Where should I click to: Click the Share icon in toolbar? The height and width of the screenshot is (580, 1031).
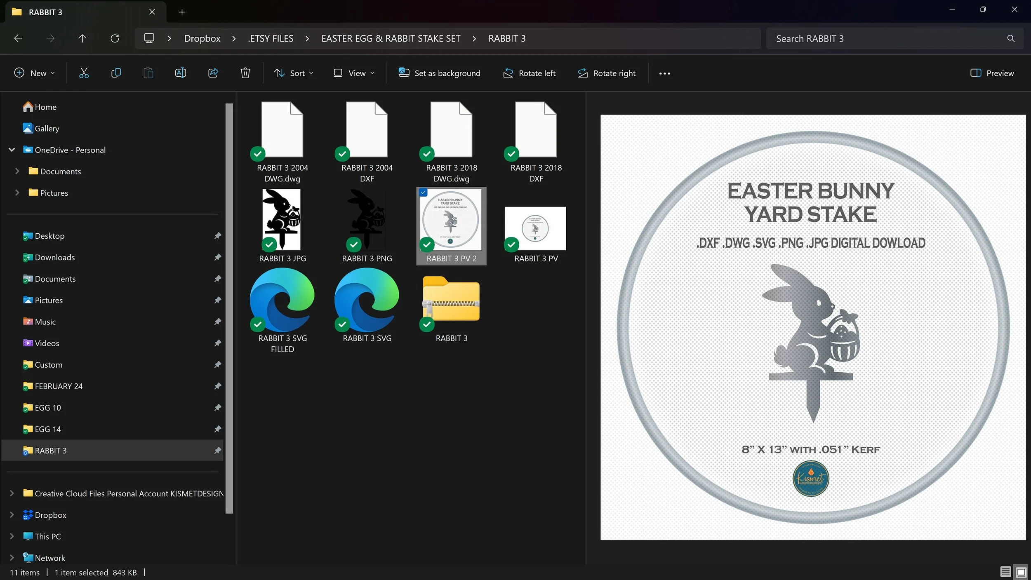[213, 73]
